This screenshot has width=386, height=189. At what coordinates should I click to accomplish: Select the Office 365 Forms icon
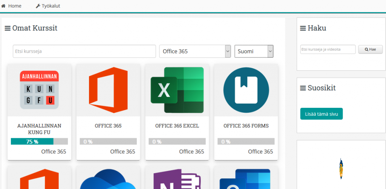tap(246, 90)
